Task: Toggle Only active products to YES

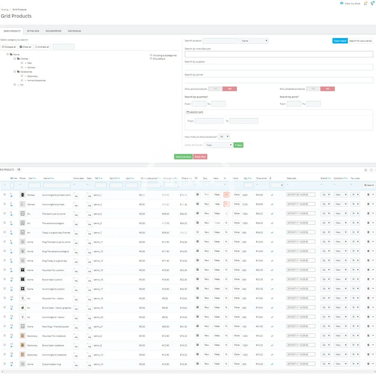Action: 215,89
